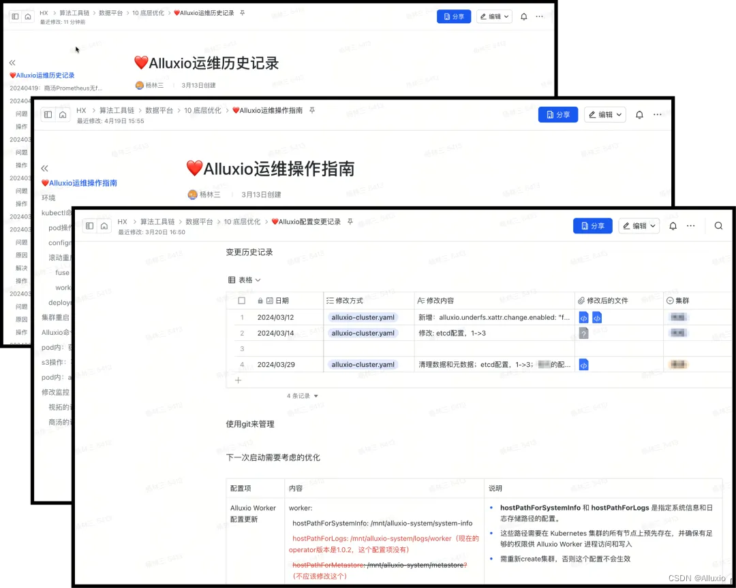736x588 pixels.
Task: Click the 算法工具链 breadcrumb in the front window
Action: coord(157,221)
